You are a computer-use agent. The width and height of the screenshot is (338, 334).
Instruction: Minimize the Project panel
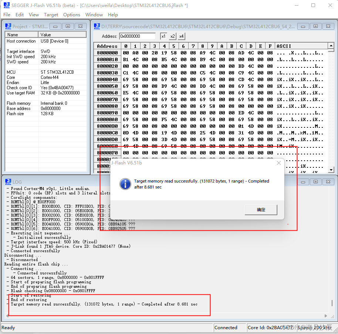[x=55, y=26]
